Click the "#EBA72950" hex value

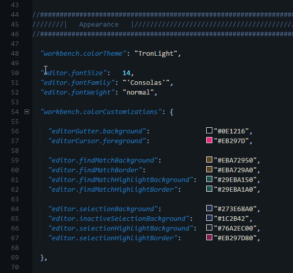pos(235,161)
